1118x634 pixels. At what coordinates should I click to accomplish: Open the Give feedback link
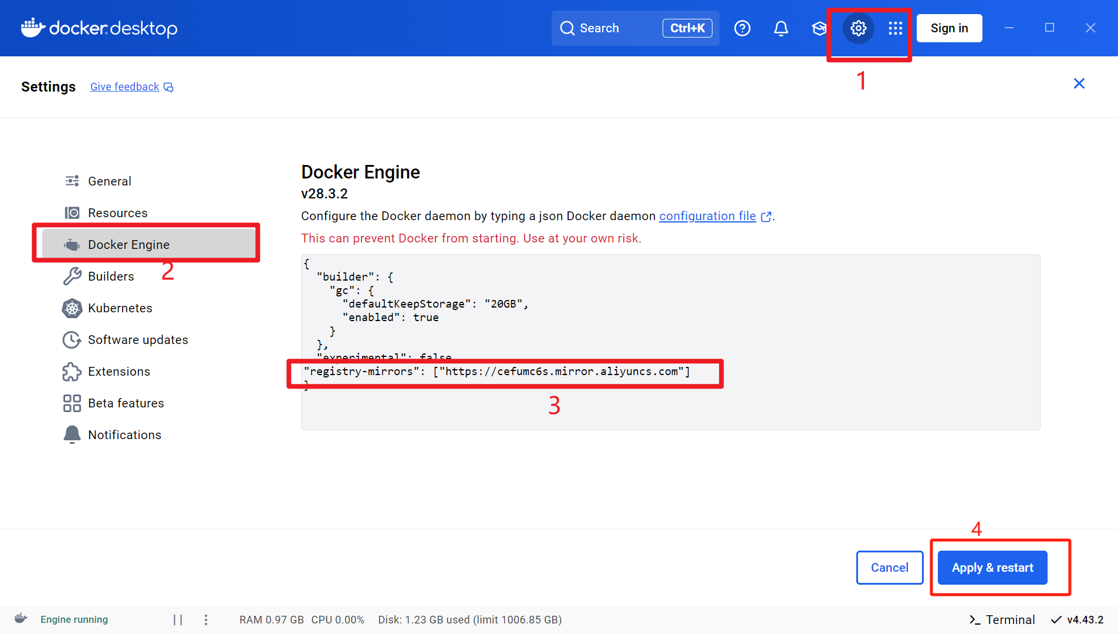point(124,87)
